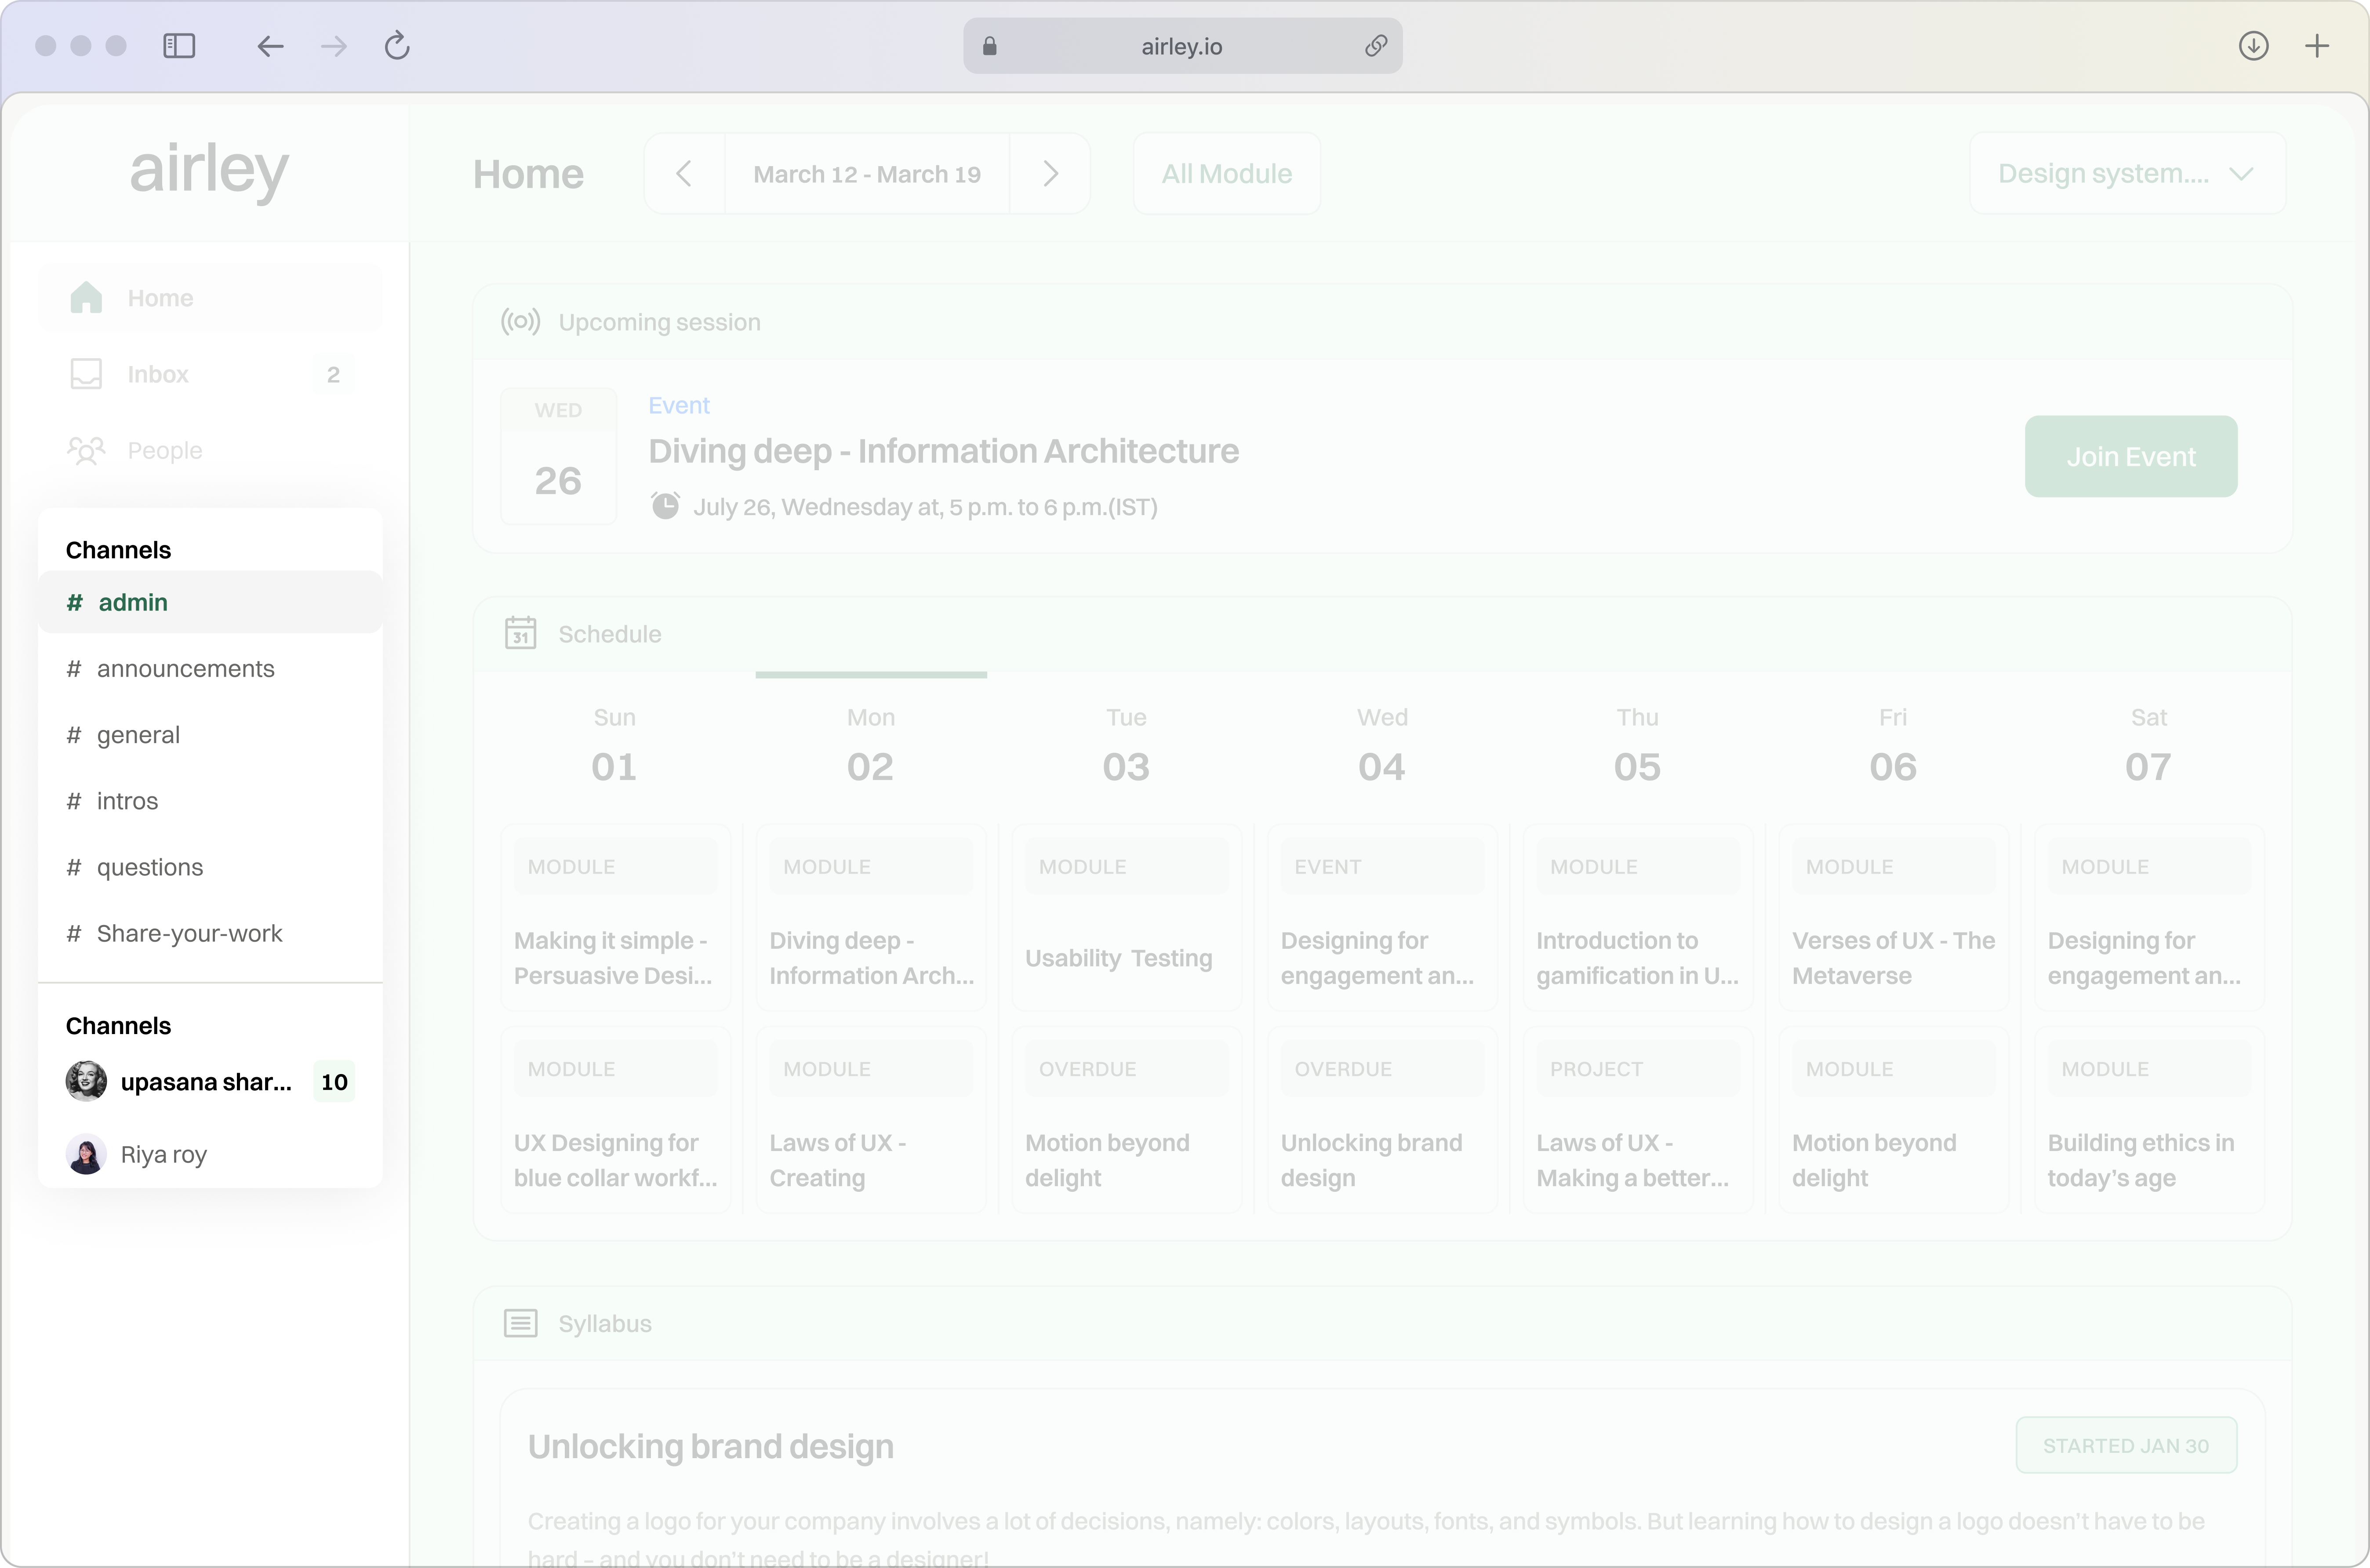The width and height of the screenshot is (2370, 1568).
Task: Click the airley.io address bar
Action: (x=1182, y=46)
